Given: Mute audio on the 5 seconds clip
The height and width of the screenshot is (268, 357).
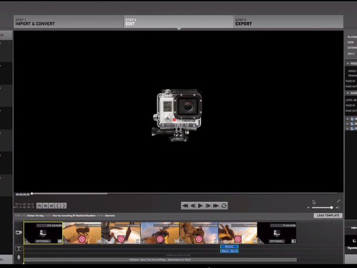Looking at the screenshot, I should (293, 241).
